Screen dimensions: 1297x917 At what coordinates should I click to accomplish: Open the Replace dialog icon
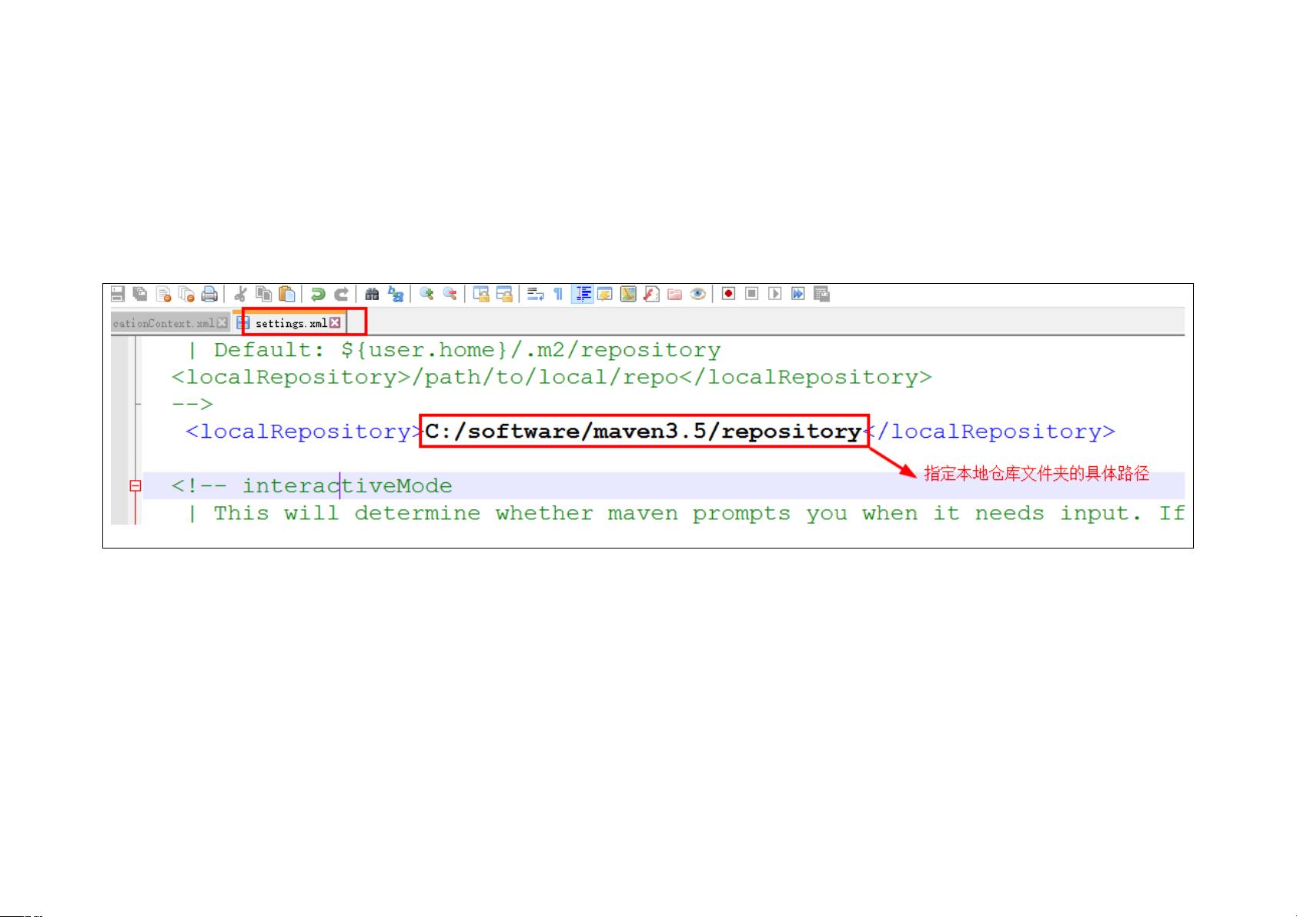[x=396, y=294]
